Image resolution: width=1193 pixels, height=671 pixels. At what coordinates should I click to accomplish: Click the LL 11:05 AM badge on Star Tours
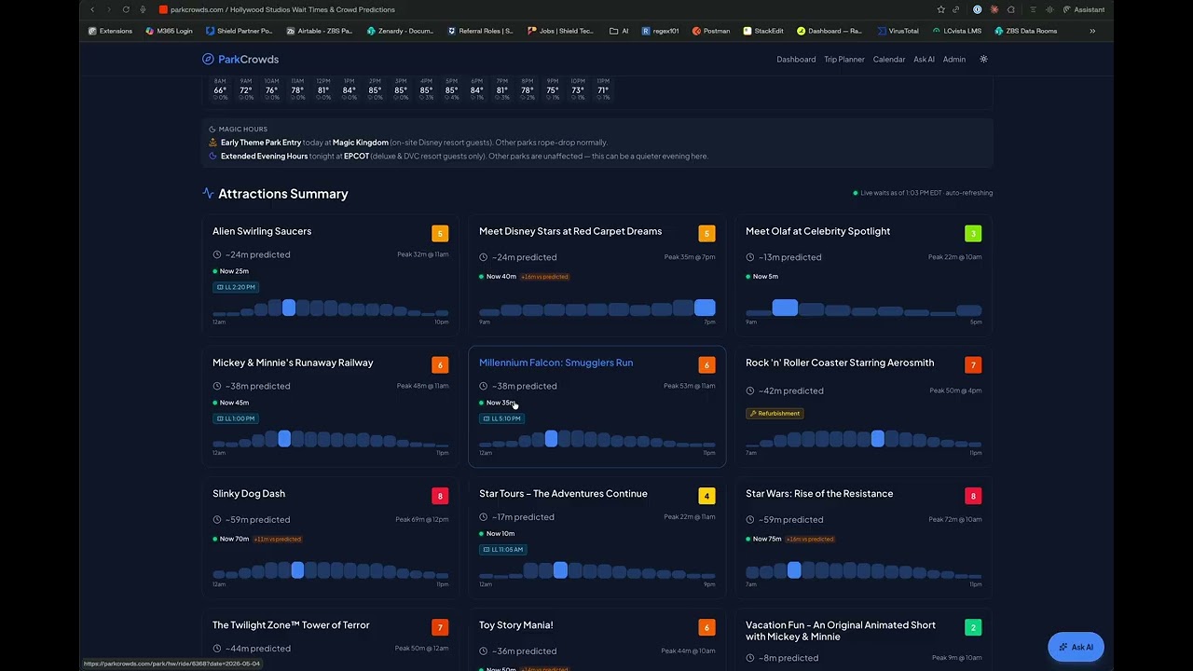pyautogui.click(x=503, y=550)
